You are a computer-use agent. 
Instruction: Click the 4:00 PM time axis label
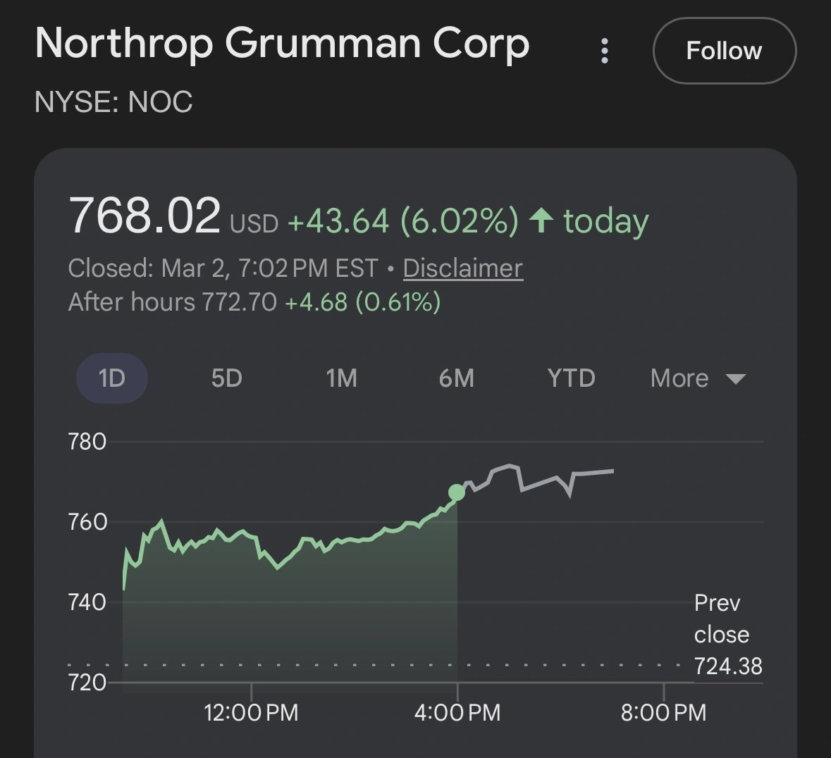point(457,712)
